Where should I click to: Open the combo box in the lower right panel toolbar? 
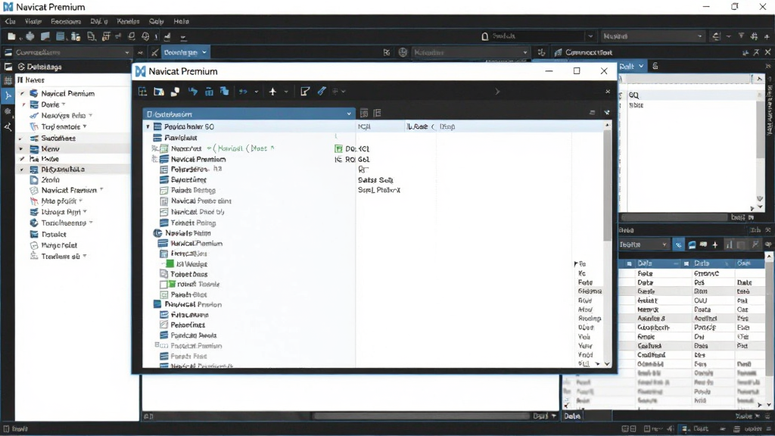(643, 244)
